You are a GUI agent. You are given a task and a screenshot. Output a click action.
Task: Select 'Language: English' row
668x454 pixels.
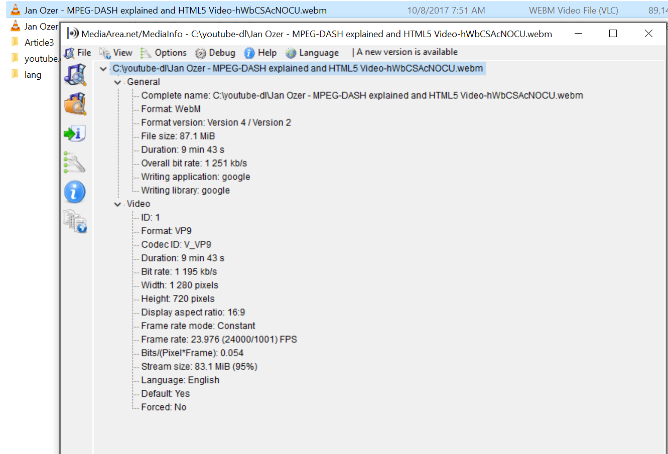point(180,380)
